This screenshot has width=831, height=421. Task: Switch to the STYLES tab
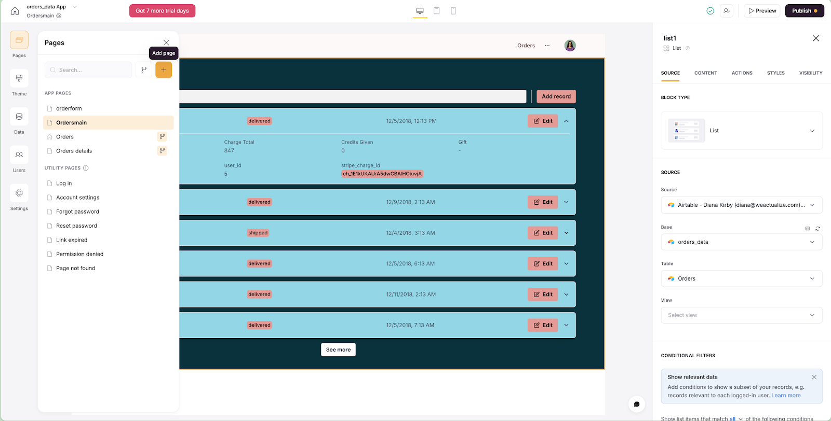click(x=776, y=73)
